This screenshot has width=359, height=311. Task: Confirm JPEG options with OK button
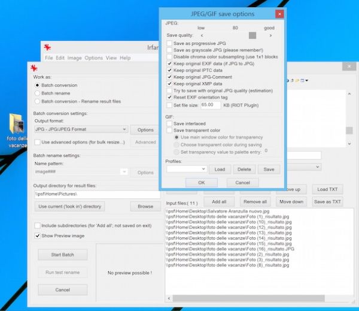[x=201, y=182]
